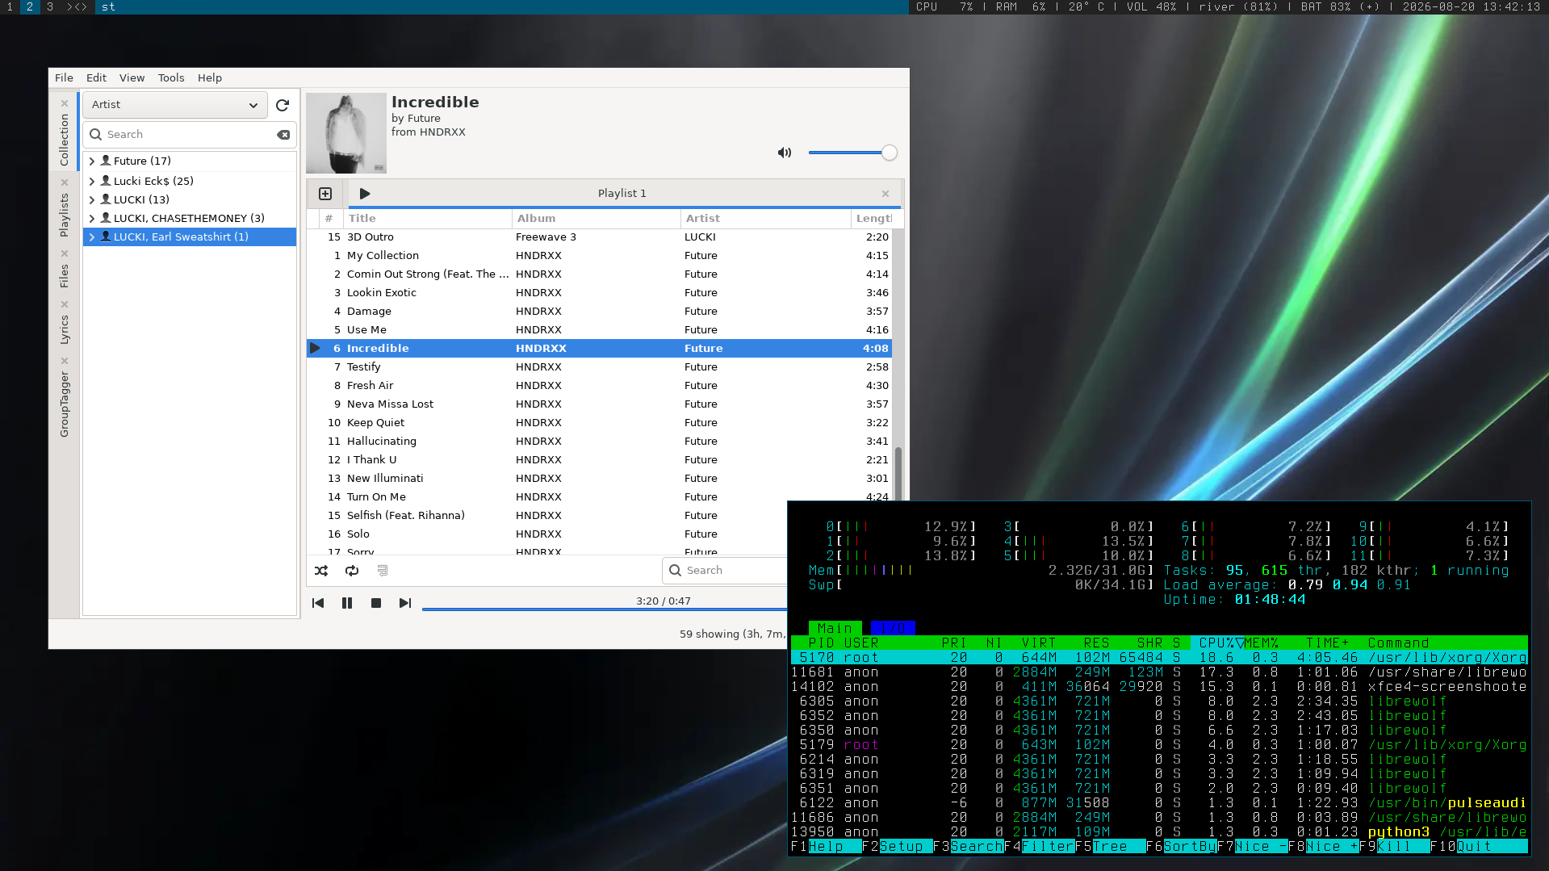Image resolution: width=1549 pixels, height=871 pixels.
Task: Switch to workspace 3 in top bar
Action: 50,6
